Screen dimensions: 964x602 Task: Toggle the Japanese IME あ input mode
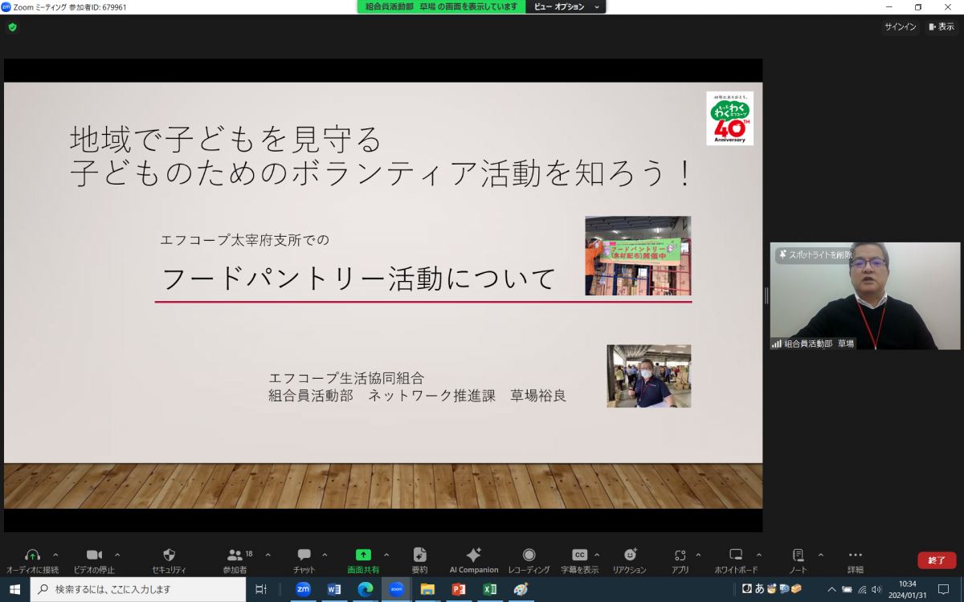(760, 588)
